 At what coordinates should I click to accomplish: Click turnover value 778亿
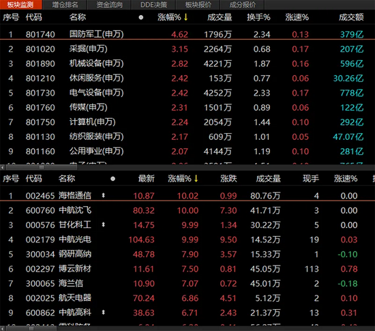[x=352, y=93]
